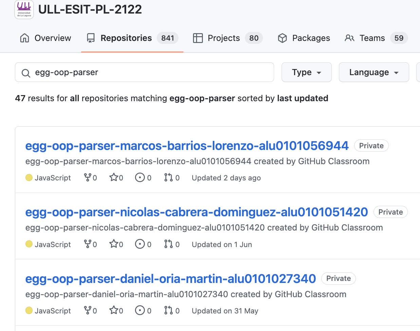Viewport: 420px width, 331px height.
Task: Open the egg-oop-parser-marcos-barrios-lorenzo repository link
Action: pos(187,146)
